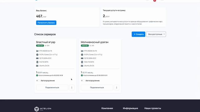Click price per month in Властный ягуар card
This screenshot has width=200, height=112.
pyautogui.click(x=42, y=72)
